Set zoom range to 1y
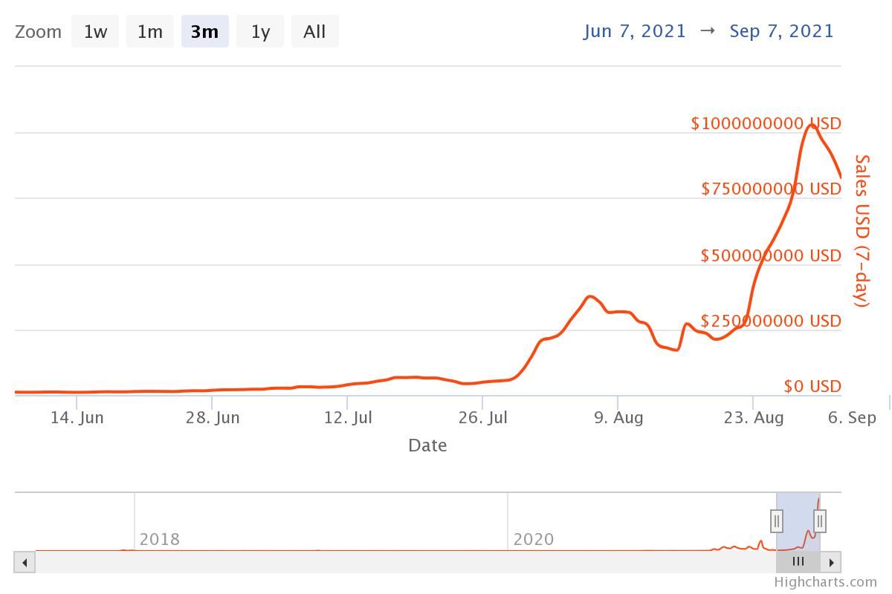892x594 pixels. point(260,32)
